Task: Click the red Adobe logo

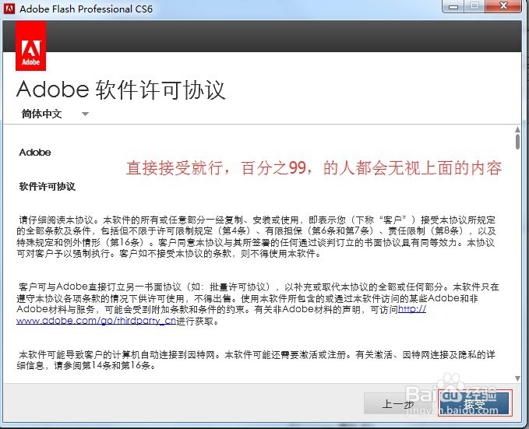Action: coord(30,46)
